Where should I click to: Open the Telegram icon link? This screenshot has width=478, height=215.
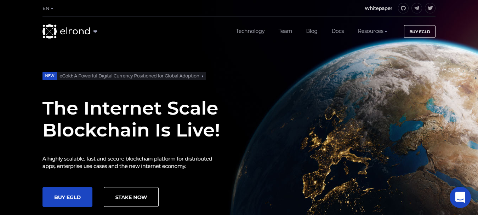point(417,8)
